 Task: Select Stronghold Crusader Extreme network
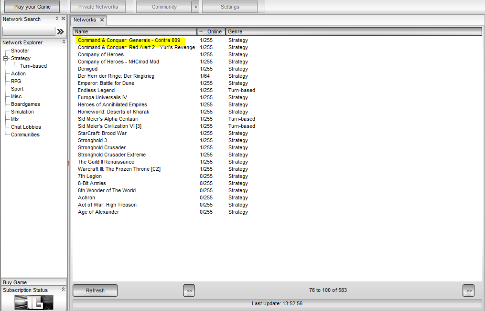pos(112,155)
